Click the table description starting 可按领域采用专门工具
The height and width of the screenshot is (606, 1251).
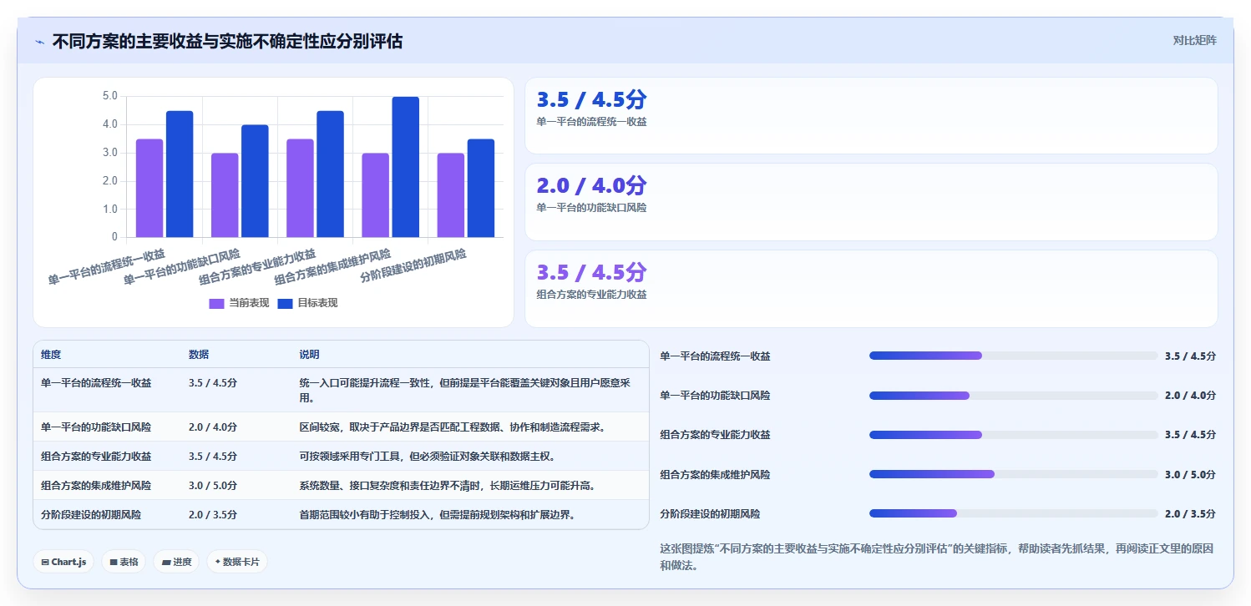427,456
